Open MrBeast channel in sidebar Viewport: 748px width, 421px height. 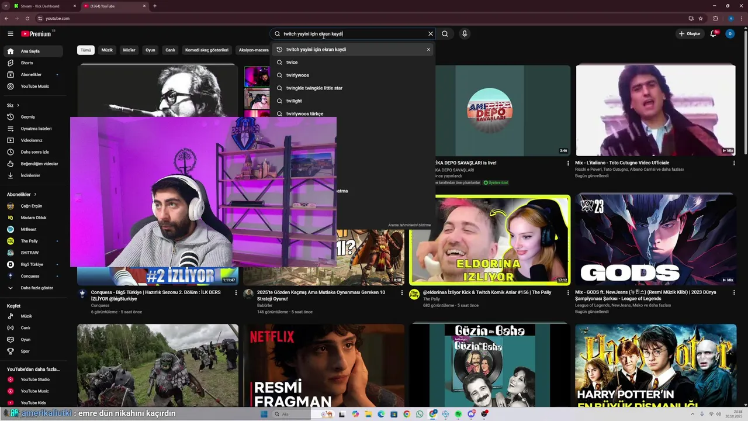[x=33, y=229]
